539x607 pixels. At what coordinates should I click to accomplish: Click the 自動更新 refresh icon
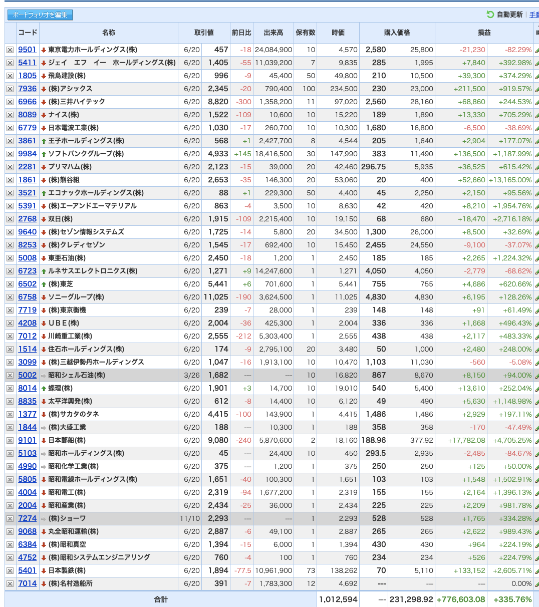point(490,15)
